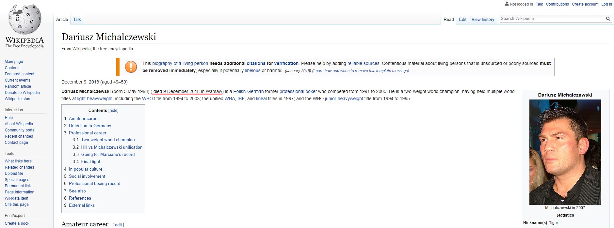Viewport: 614px width, 228px height.
Task: Open the biography of a living person link
Action: pos(180,64)
